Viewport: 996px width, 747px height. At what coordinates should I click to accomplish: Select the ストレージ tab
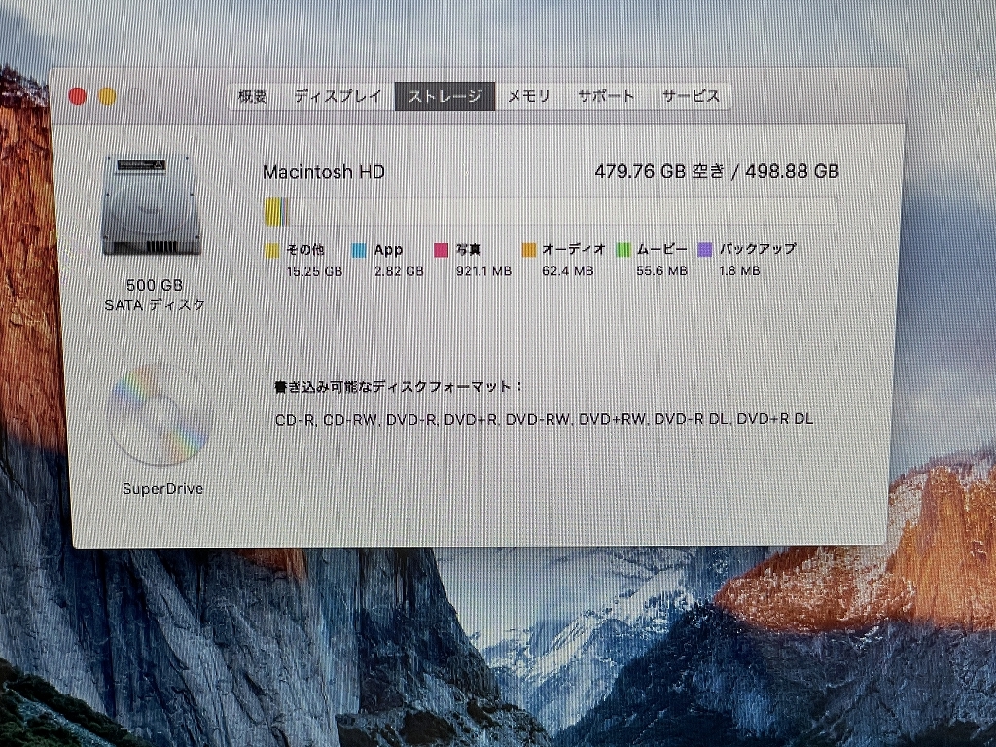pyautogui.click(x=445, y=96)
